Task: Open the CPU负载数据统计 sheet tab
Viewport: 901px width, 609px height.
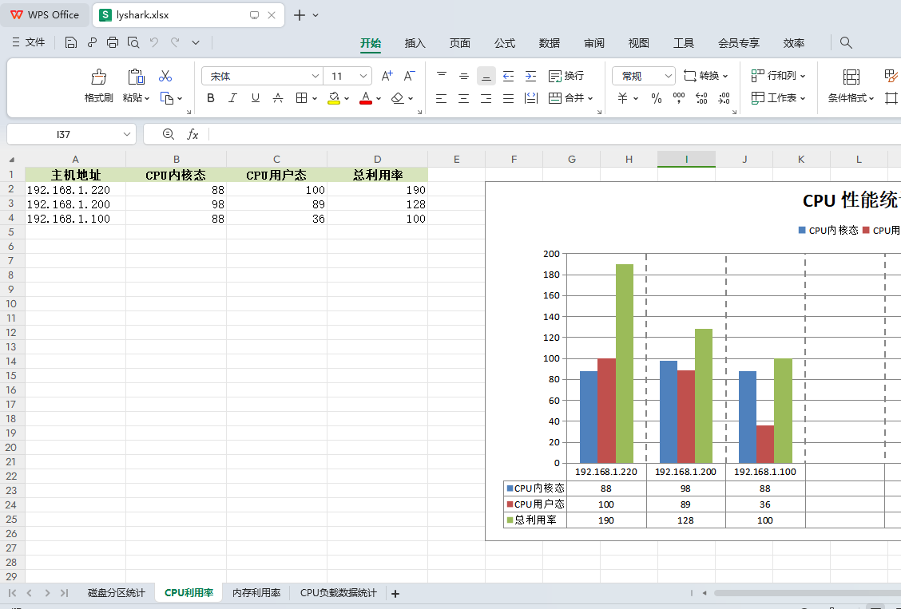Action: 339,593
